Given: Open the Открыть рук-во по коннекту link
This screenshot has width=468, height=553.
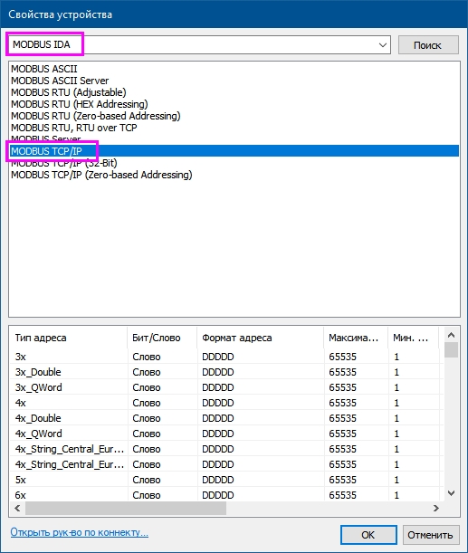Looking at the screenshot, I should tap(80, 532).
